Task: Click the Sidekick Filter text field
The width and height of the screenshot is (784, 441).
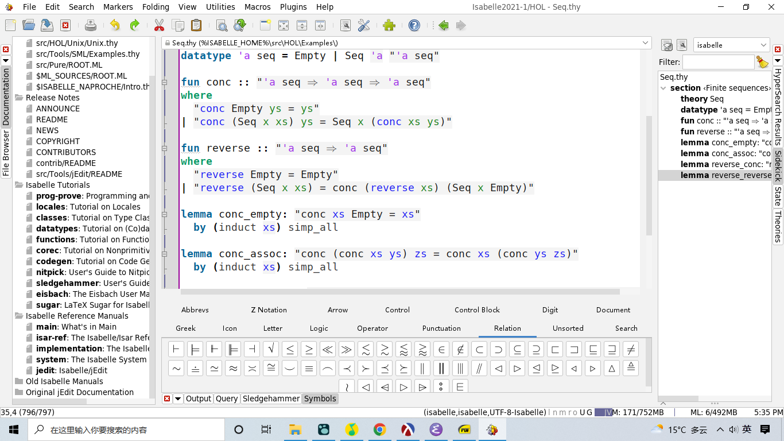Action: click(x=718, y=62)
